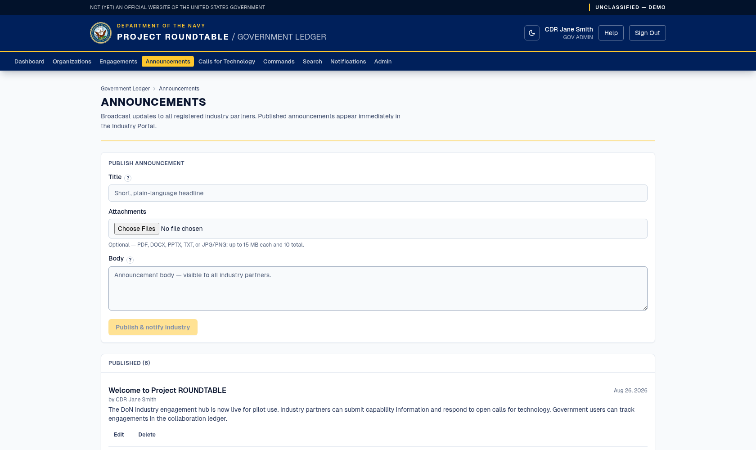Focus the announcement Title input field
The height and width of the screenshot is (450, 756).
click(378, 193)
